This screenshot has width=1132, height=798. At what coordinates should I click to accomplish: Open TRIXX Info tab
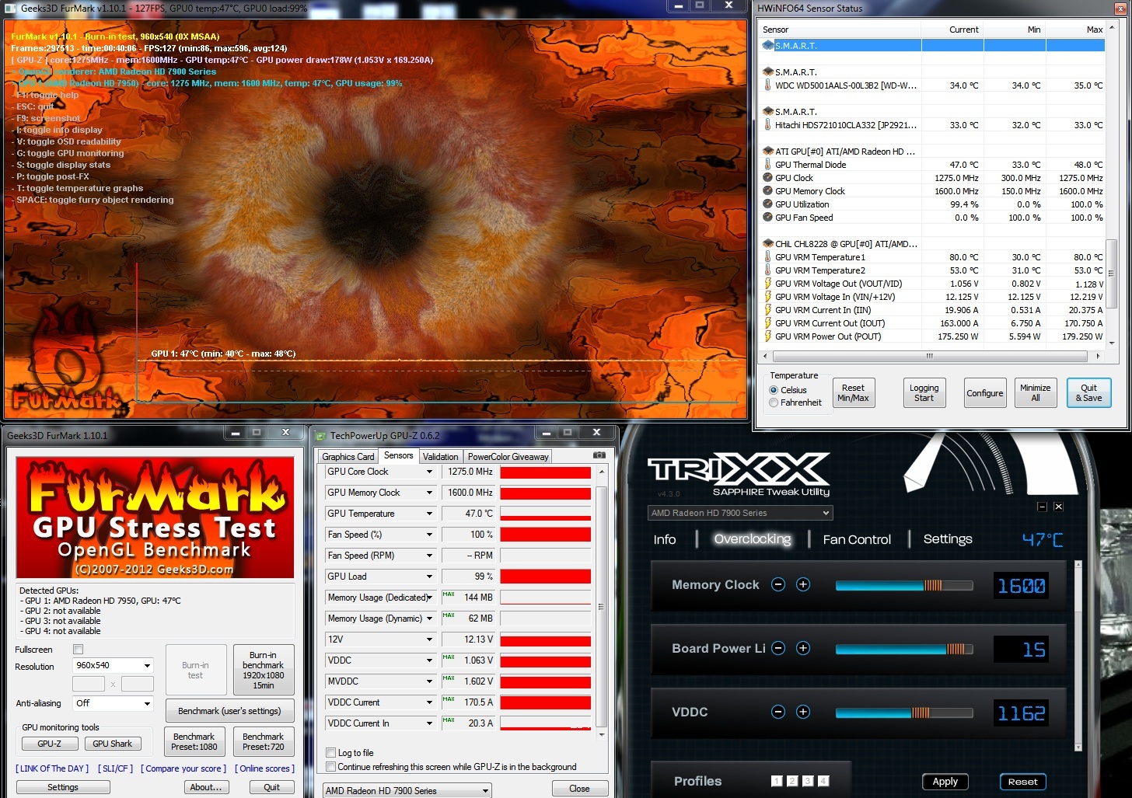pyautogui.click(x=665, y=539)
